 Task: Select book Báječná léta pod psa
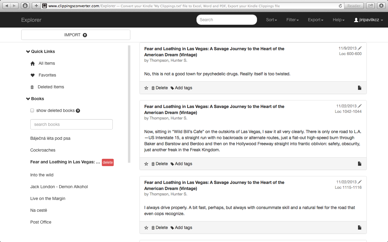[x=50, y=138]
